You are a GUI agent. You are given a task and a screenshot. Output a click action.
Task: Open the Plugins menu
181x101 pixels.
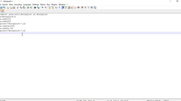click(x=54, y=4)
